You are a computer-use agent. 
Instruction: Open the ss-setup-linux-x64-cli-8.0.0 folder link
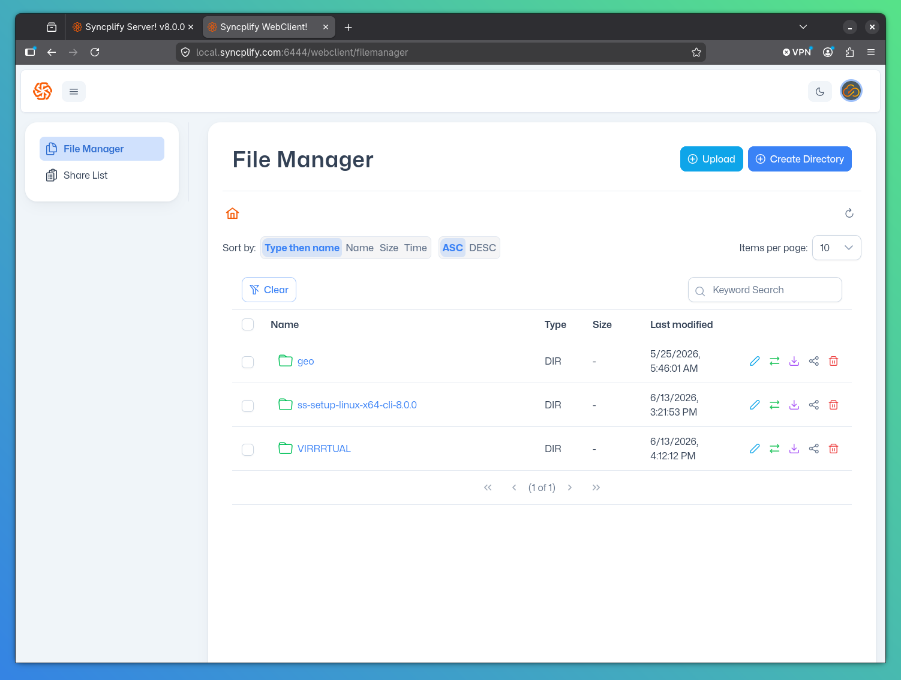click(x=357, y=405)
